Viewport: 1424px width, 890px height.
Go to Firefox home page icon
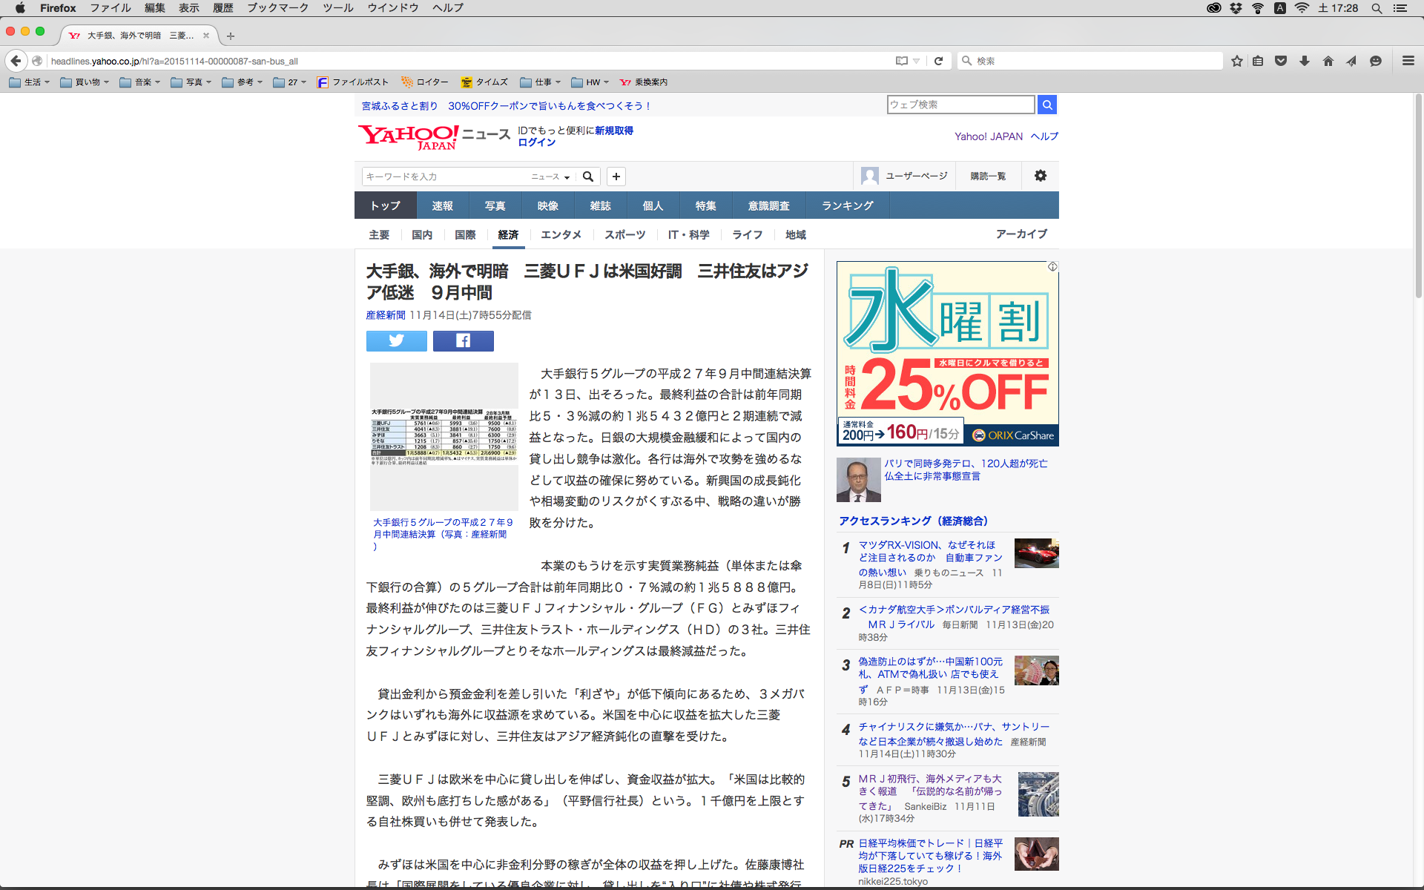pos(1328,61)
